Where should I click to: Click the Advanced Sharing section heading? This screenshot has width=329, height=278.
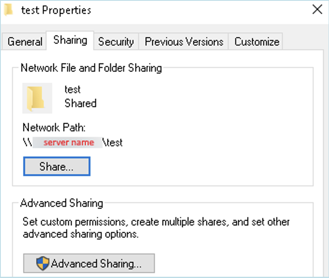[x=62, y=203]
